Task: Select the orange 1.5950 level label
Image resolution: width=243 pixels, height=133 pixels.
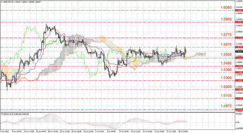Action: (x=226, y=19)
